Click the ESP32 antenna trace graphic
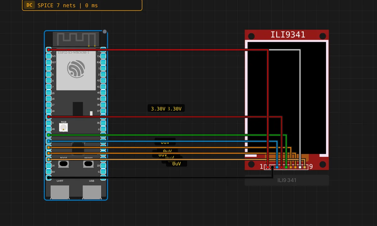This screenshot has width=377, height=226. click(x=76, y=39)
